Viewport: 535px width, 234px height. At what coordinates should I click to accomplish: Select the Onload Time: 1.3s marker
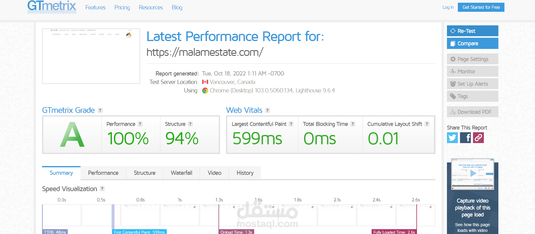click(x=236, y=232)
